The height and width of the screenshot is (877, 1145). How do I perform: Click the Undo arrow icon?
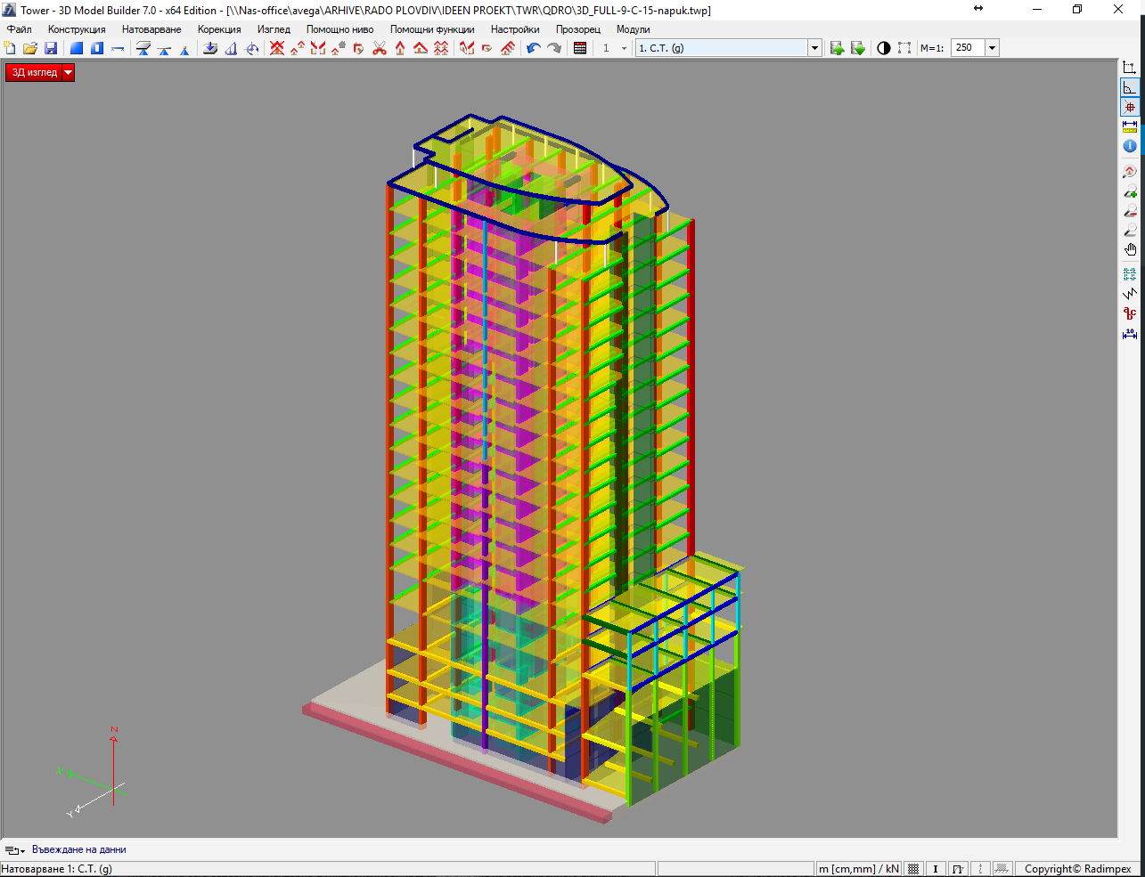pos(533,48)
